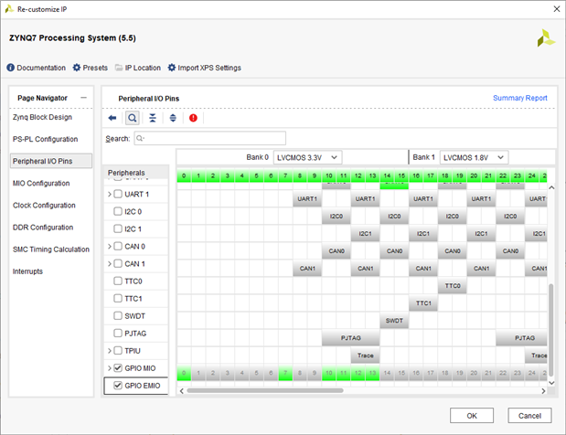Collapse Page Navigator with minus icon
Image resolution: width=566 pixels, height=435 pixels.
coord(84,98)
